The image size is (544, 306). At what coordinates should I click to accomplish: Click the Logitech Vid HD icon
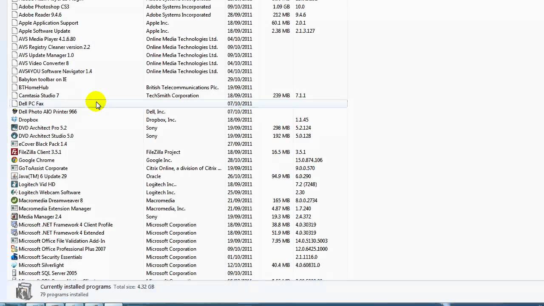coord(14,184)
